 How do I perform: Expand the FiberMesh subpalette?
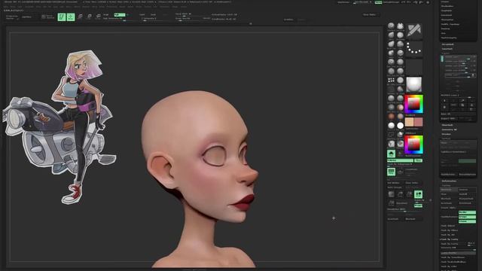tap(447, 125)
